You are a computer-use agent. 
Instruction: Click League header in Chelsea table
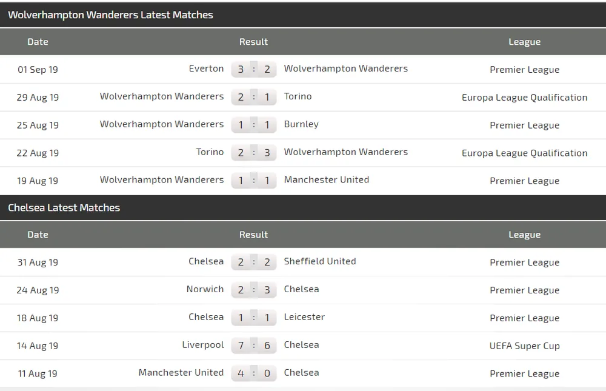524,235
